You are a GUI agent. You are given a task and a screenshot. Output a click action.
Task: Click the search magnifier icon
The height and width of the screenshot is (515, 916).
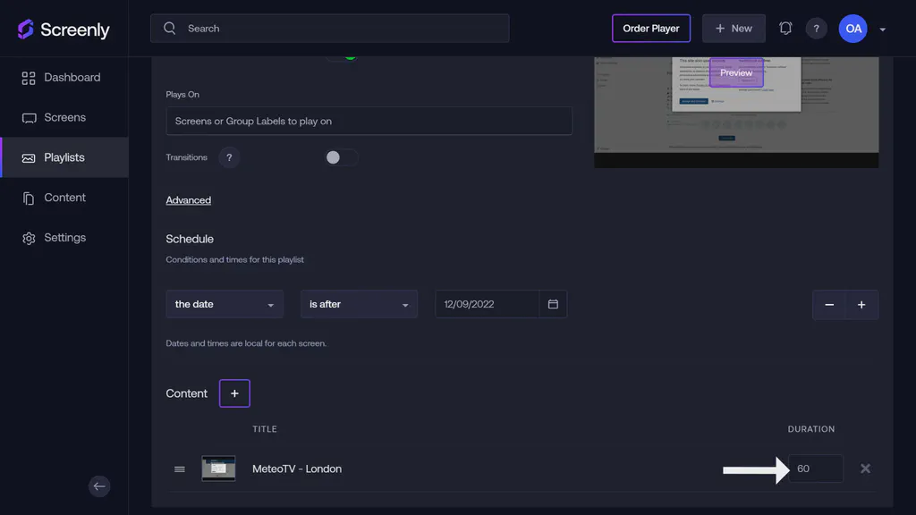(169, 28)
